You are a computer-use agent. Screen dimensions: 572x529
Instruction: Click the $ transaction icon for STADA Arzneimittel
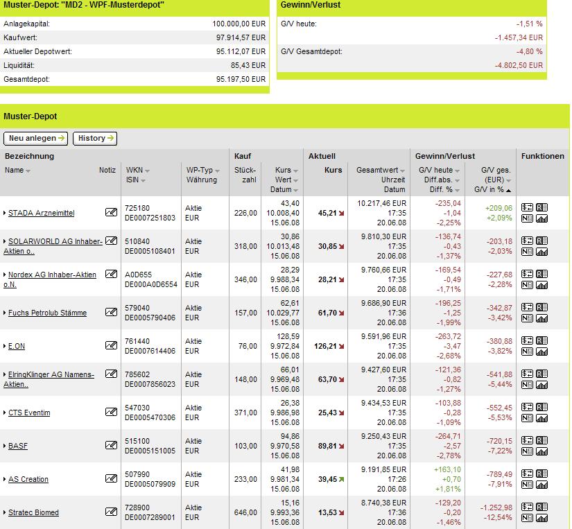pos(527,207)
